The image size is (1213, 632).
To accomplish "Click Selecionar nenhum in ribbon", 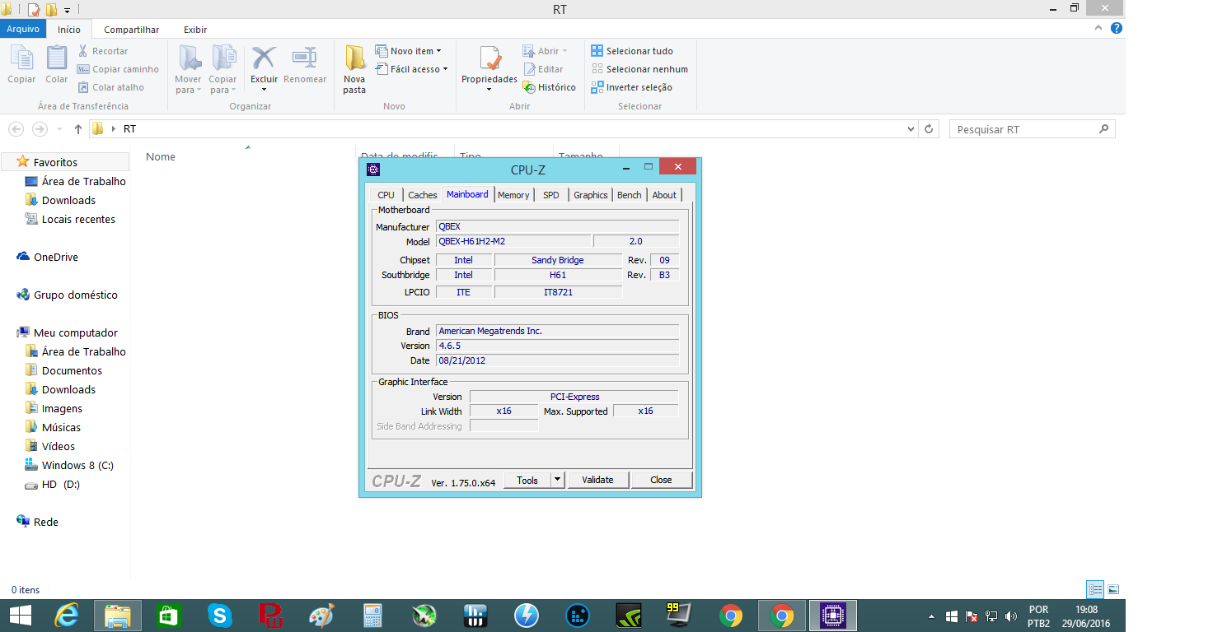I will click(639, 69).
